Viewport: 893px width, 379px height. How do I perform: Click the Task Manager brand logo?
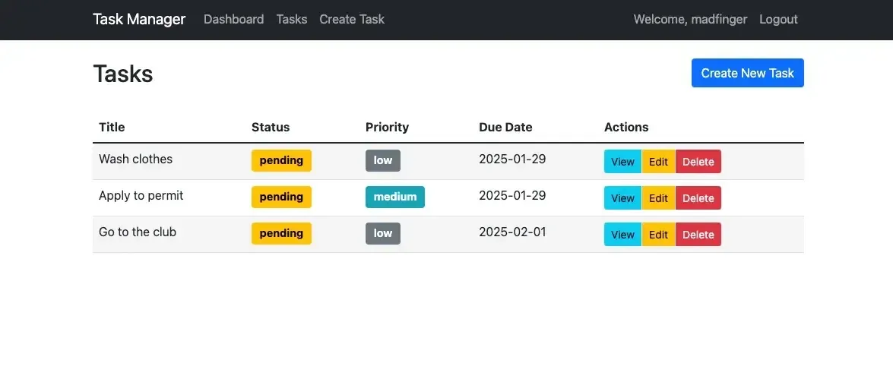pyautogui.click(x=139, y=19)
